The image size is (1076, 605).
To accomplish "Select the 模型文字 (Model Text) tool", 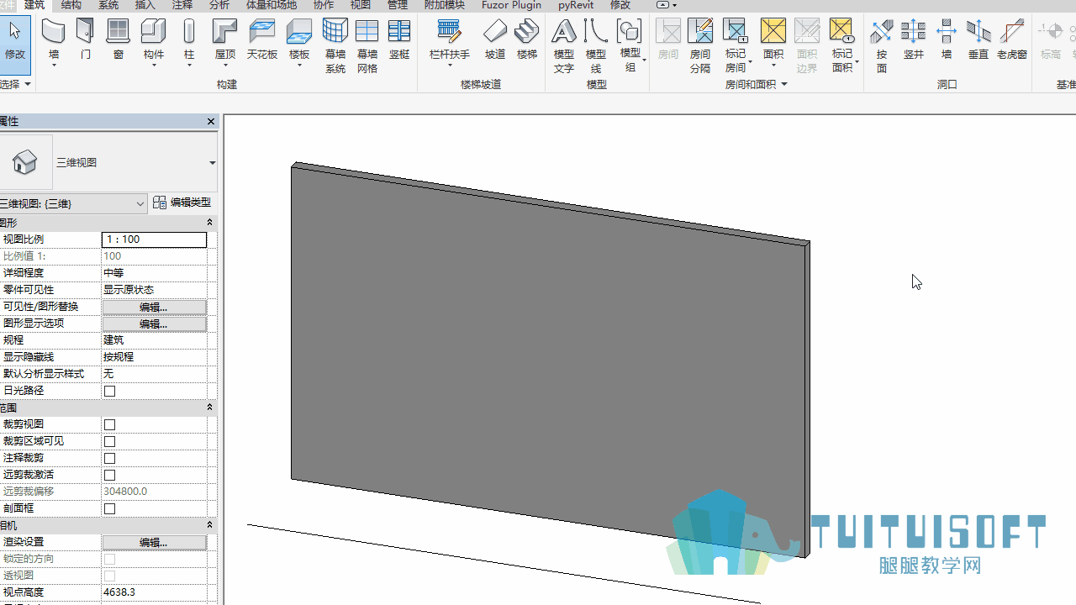I will coord(564,46).
